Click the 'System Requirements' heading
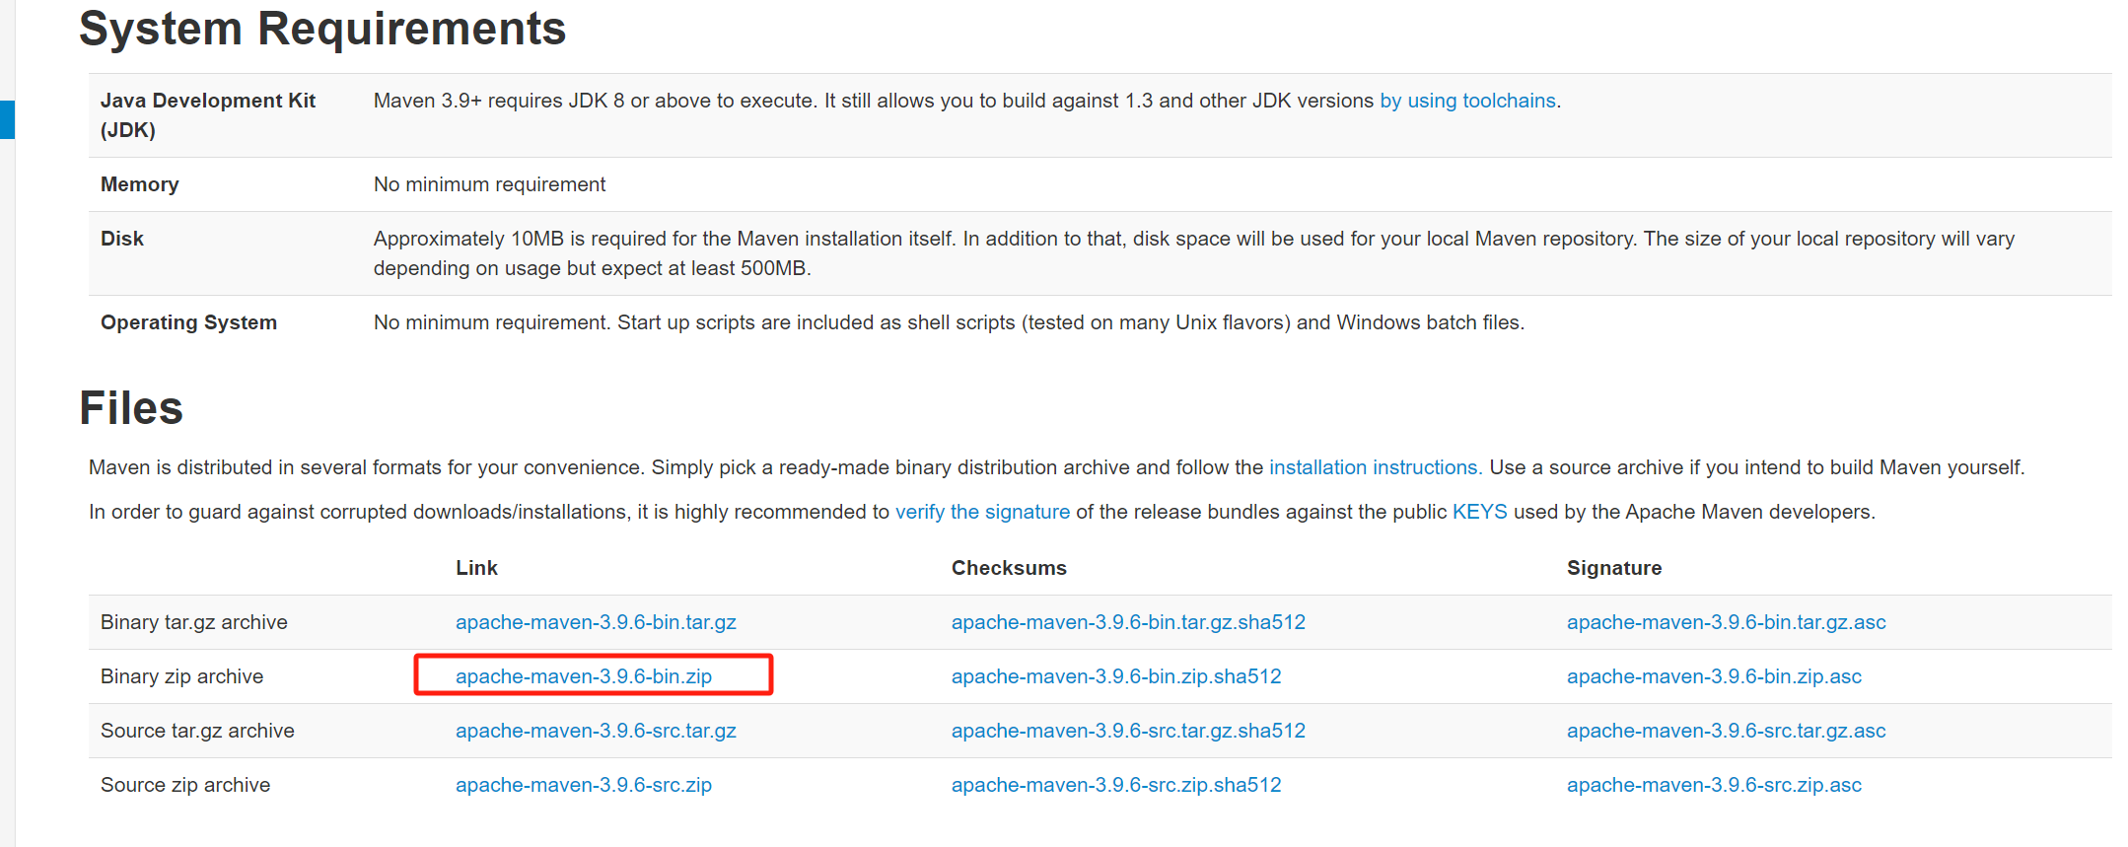2128x847 pixels. 322,29
